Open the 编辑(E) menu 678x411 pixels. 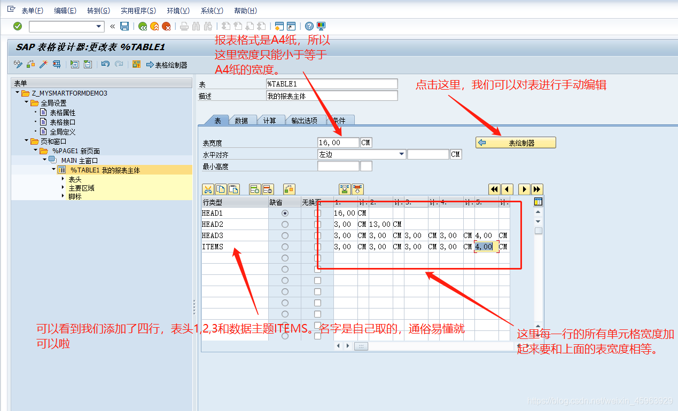coord(65,11)
